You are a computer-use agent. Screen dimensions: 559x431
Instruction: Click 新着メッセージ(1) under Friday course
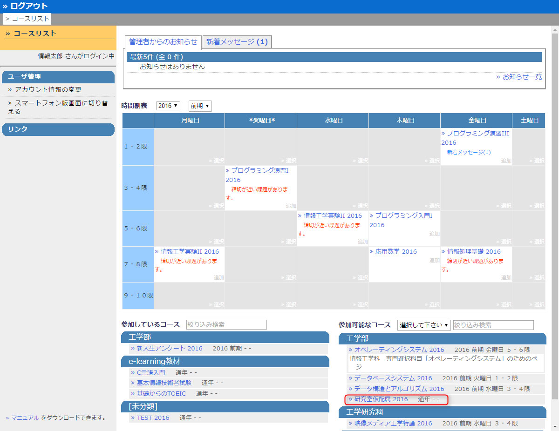[x=469, y=152]
